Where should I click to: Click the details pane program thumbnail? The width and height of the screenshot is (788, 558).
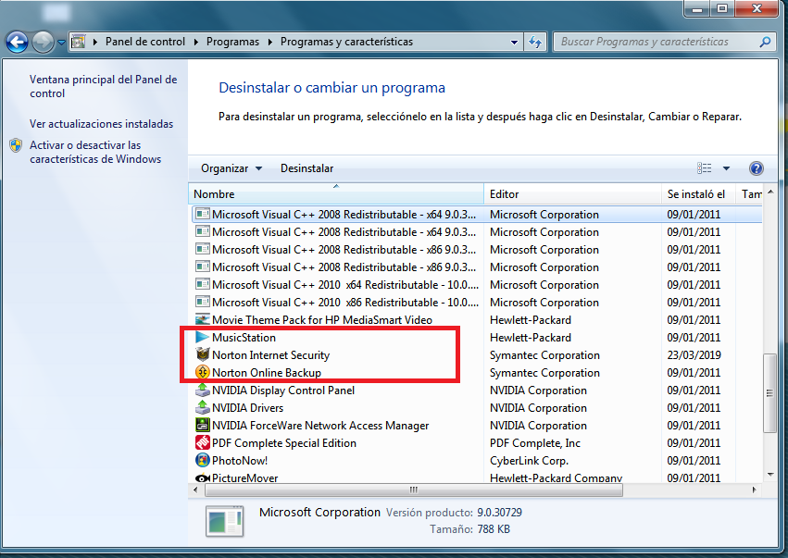click(x=225, y=521)
